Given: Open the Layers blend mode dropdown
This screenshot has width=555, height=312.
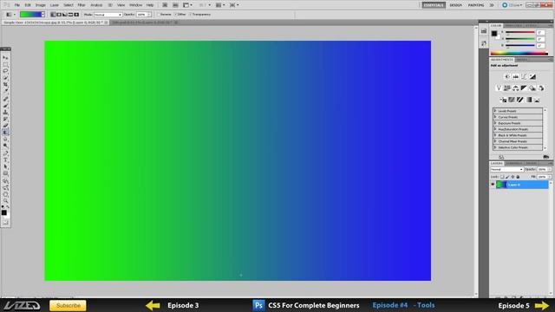Looking at the screenshot, I should pyautogui.click(x=506, y=170).
